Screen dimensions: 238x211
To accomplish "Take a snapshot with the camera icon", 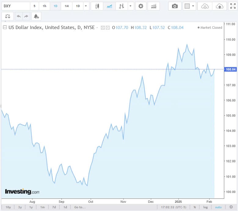I will tap(175, 6).
